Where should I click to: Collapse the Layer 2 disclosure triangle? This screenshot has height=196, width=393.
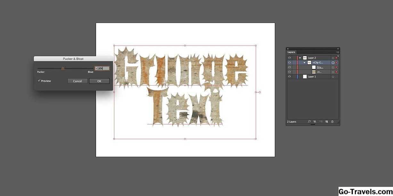pyautogui.click(x=300, y=58)
